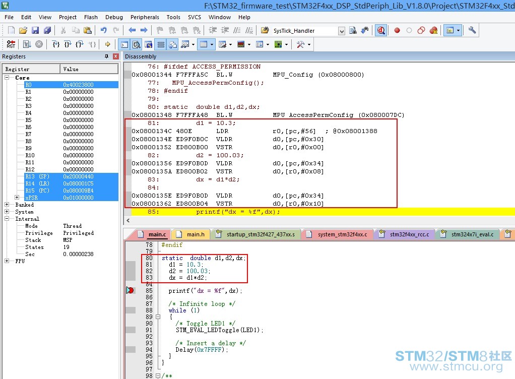This screenshot has height=379, width=515.
Task: Click the Step Into braces icon
Action: [55, 44]
